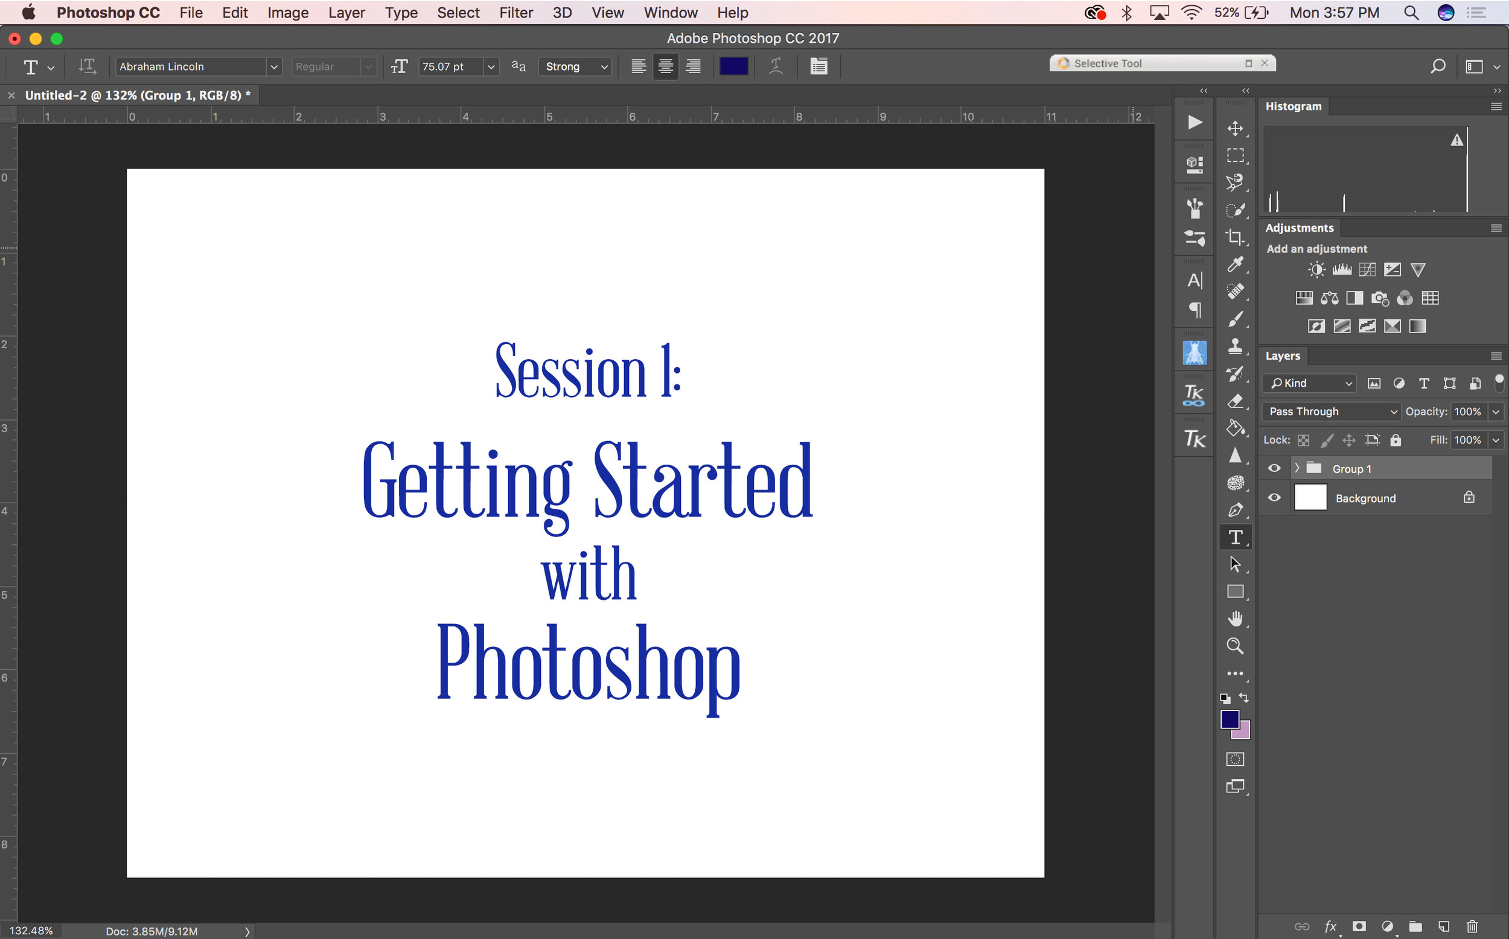1509x939 pixels.
Task: Click the font size input field
Action: [451, 66]
